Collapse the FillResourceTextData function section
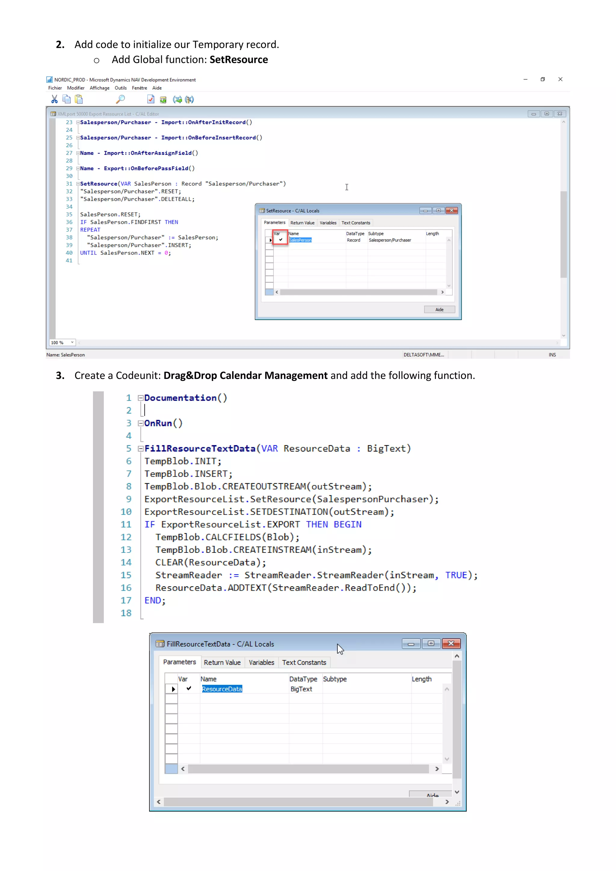Image resolution: width=616 pixels, height=871 pixels. click(x=140, y=449)
